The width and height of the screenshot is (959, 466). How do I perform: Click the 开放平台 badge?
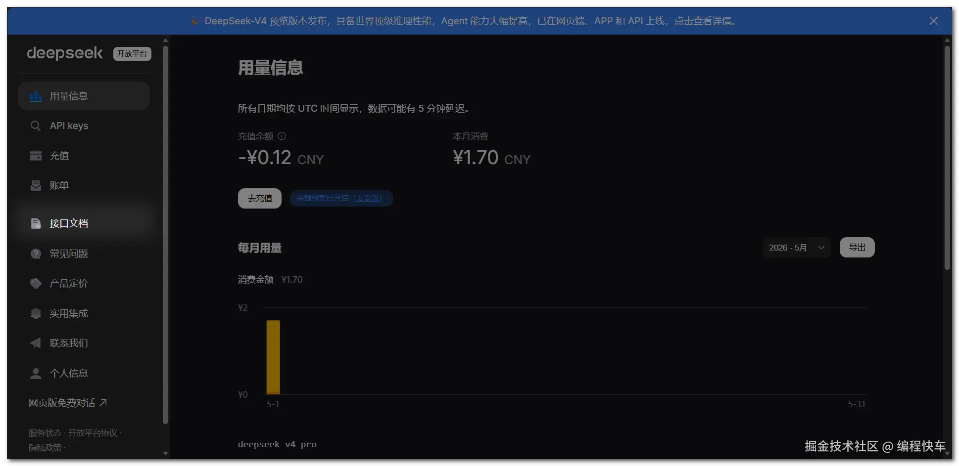132,53
